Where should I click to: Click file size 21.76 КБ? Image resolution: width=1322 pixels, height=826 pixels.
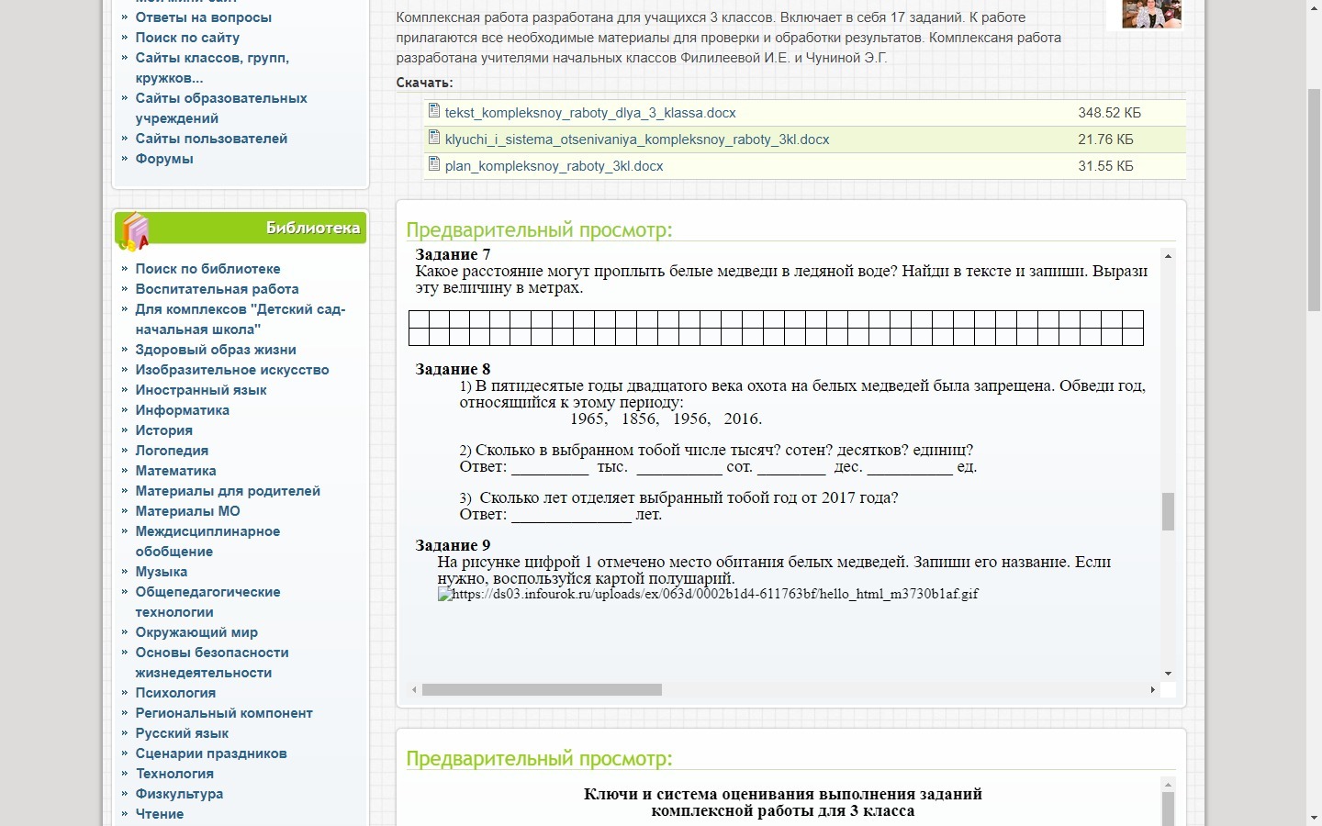1105,140
